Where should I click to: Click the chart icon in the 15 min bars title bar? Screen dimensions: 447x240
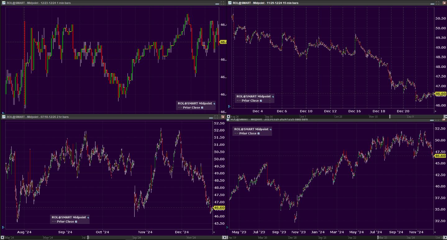pyautogui.click(x=230, y=3)
